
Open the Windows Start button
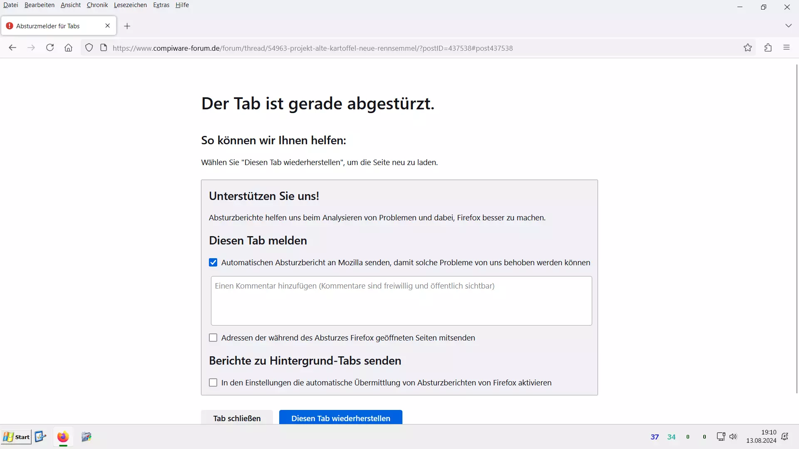(x=17, y=437)
